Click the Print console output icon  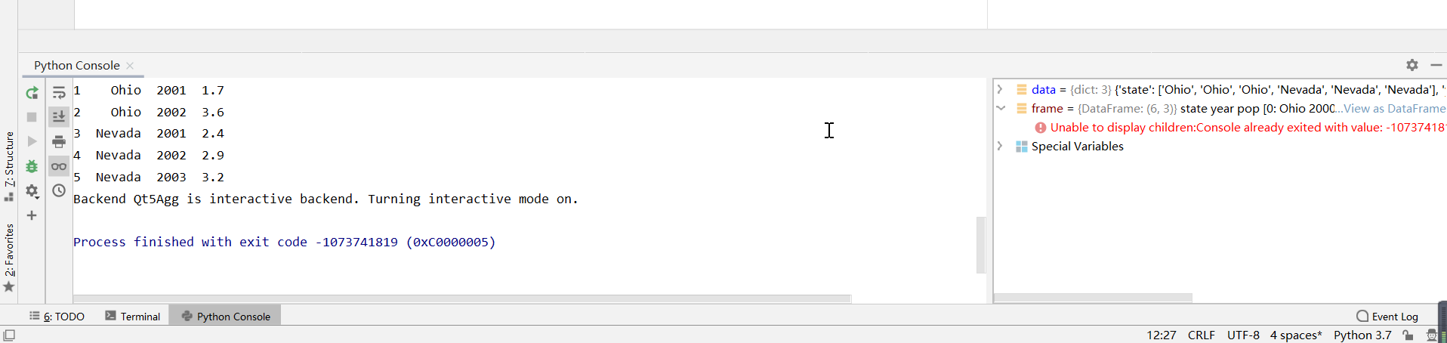[x=59, y=141]
